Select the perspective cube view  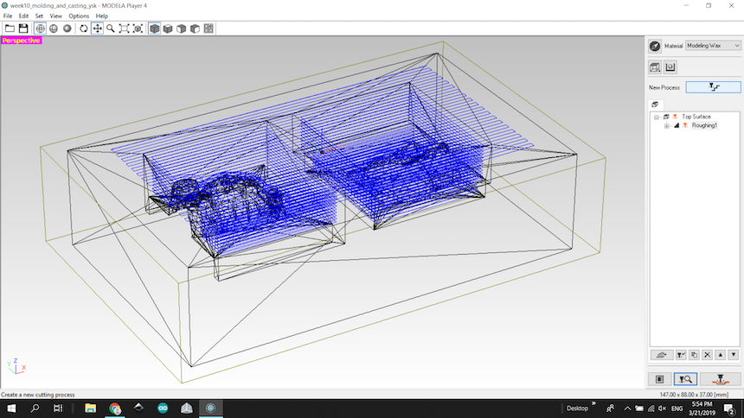click(x=155, y=28)
